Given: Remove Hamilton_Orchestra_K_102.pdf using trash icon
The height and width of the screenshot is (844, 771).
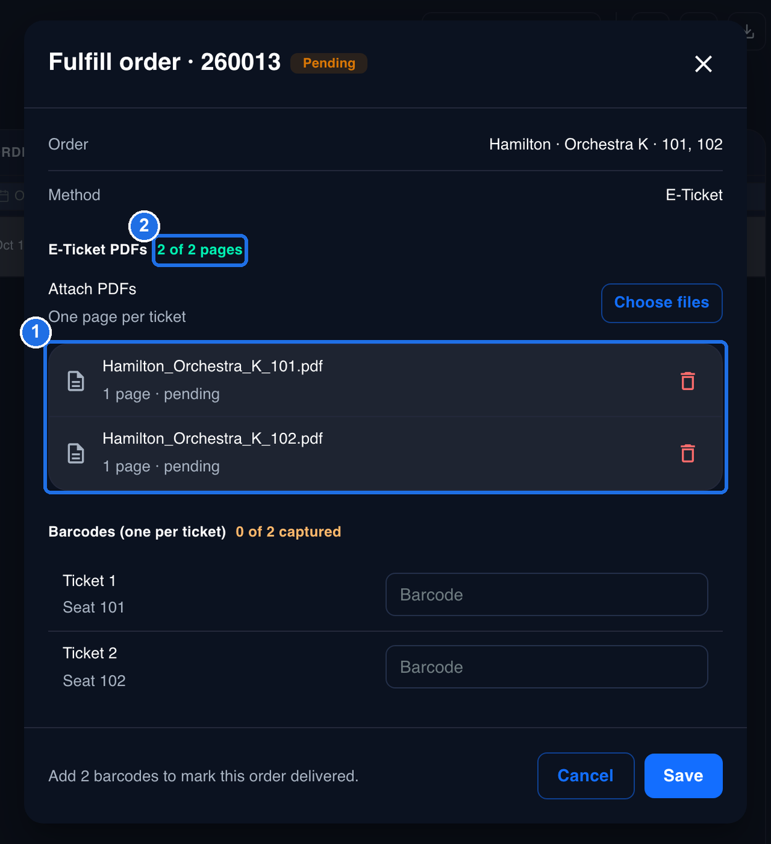Looking at the screenshot, I should point(688,453).
